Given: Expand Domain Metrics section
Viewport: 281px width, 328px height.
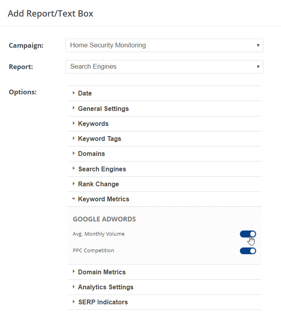Looking at the screenshot, I should pyautogui.click(x=102, y=272).
